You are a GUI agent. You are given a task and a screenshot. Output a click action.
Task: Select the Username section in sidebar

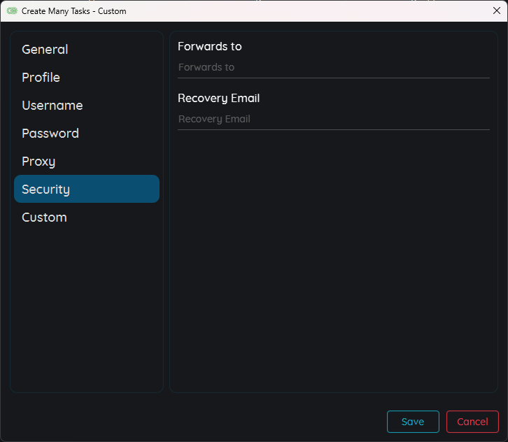click(x=52, y=106)
